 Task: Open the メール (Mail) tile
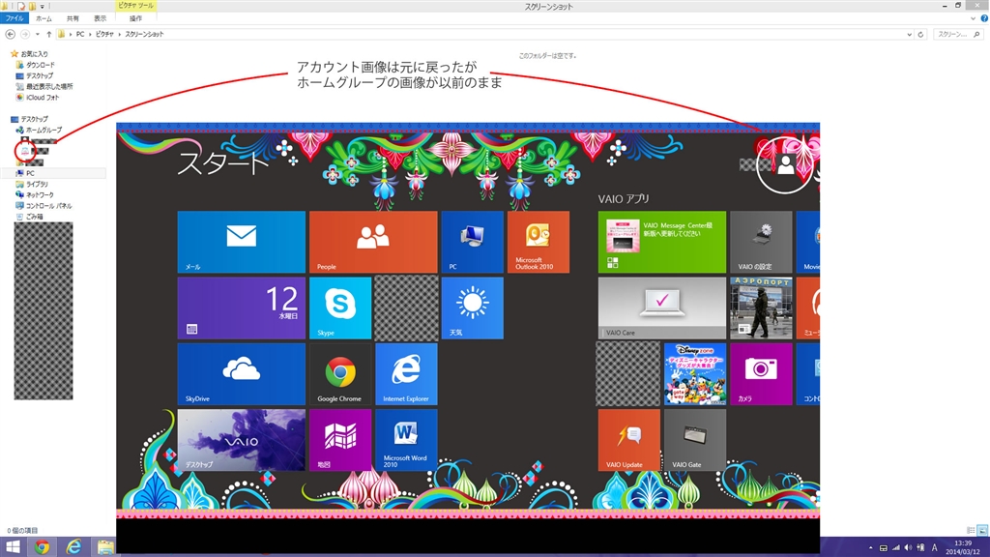tap(241, 242)
